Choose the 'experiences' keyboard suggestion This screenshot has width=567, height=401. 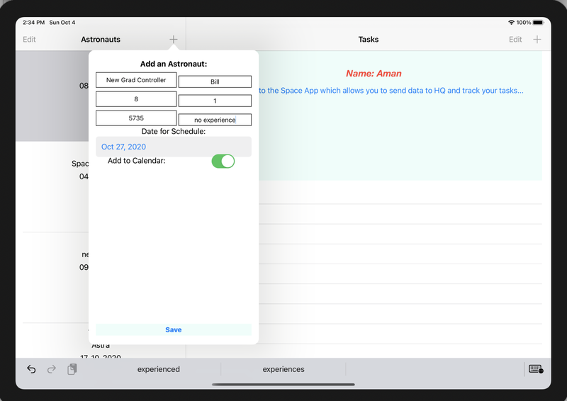click(x=283, y=369)
